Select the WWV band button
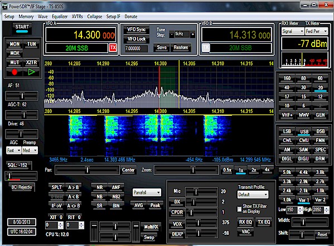The width and height of the screenshot is (334, 246). tap(303, 115)
